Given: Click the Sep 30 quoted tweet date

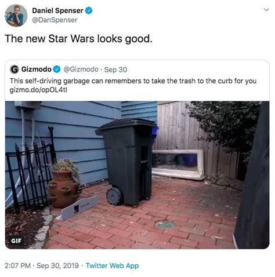Looking at the screenshot, I should click(115, 70).
